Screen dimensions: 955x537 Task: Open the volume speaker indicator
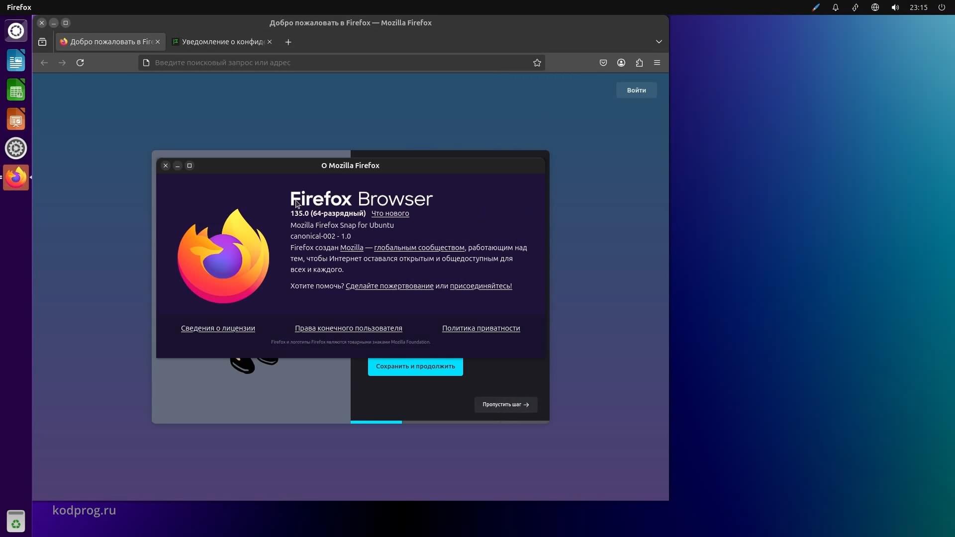click(895, 7)
